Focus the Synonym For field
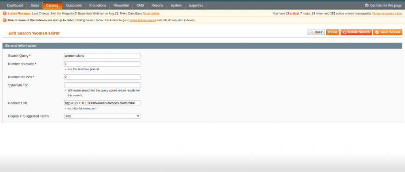 (x=102, y=85)
